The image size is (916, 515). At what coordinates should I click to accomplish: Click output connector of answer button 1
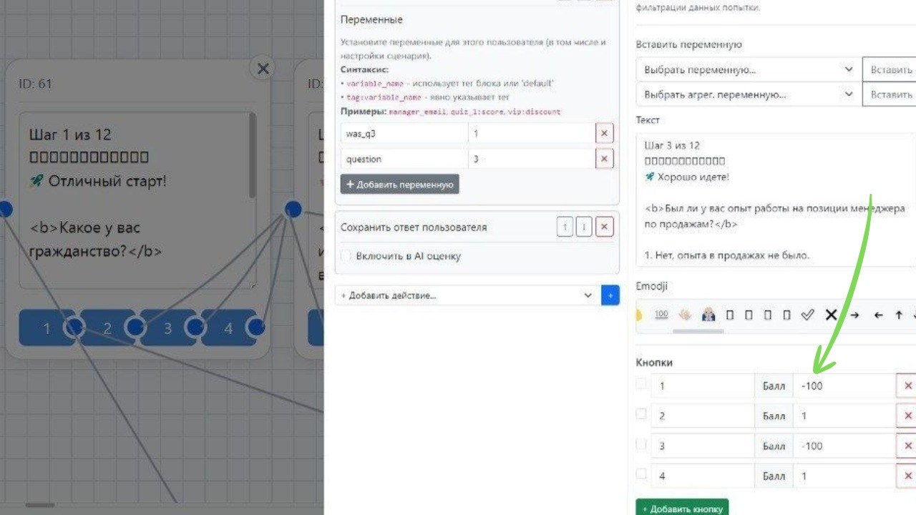(x=74, y=328)
